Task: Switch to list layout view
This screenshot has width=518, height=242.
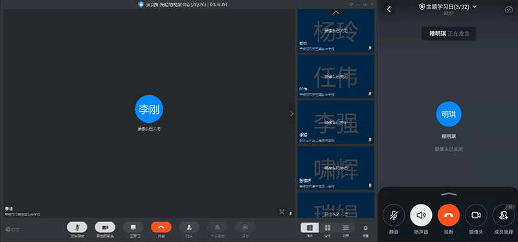Action: coord(346,228)
